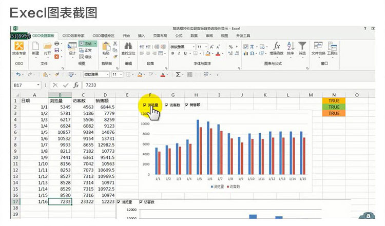This screenshot has height=226, width=385.
Task: Open the 效率专家 tools icon
Action: pyautogui.click(x=19, y=46)
